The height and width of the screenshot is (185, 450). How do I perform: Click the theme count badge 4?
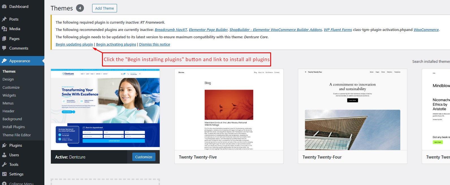point(80,8)
